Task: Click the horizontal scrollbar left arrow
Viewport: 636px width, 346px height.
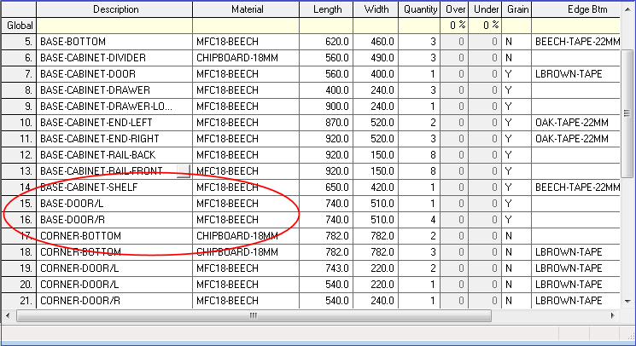Action: click(9, 315)
